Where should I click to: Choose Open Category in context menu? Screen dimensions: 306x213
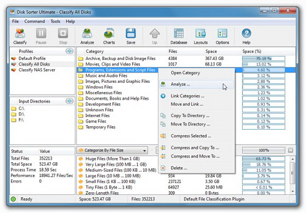(x=197, y=73)
